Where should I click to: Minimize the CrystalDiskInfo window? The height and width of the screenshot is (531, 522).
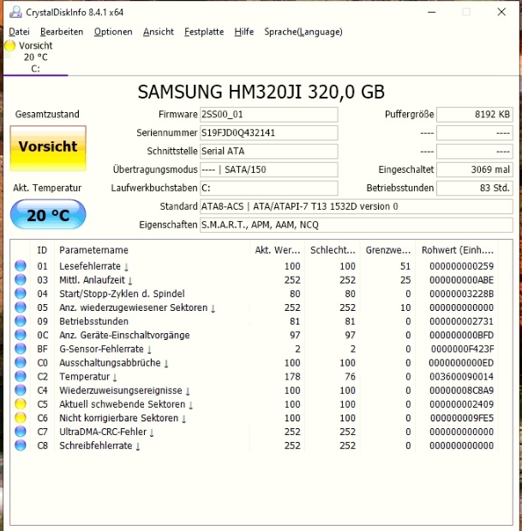click(431, 12)
